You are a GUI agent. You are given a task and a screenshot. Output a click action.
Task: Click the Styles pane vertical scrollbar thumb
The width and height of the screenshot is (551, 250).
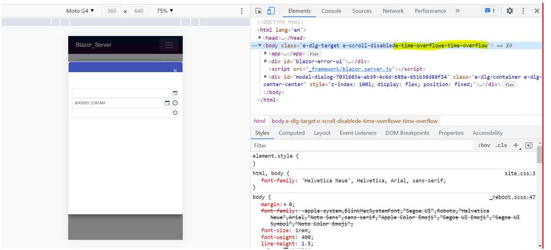click(539, 154)
